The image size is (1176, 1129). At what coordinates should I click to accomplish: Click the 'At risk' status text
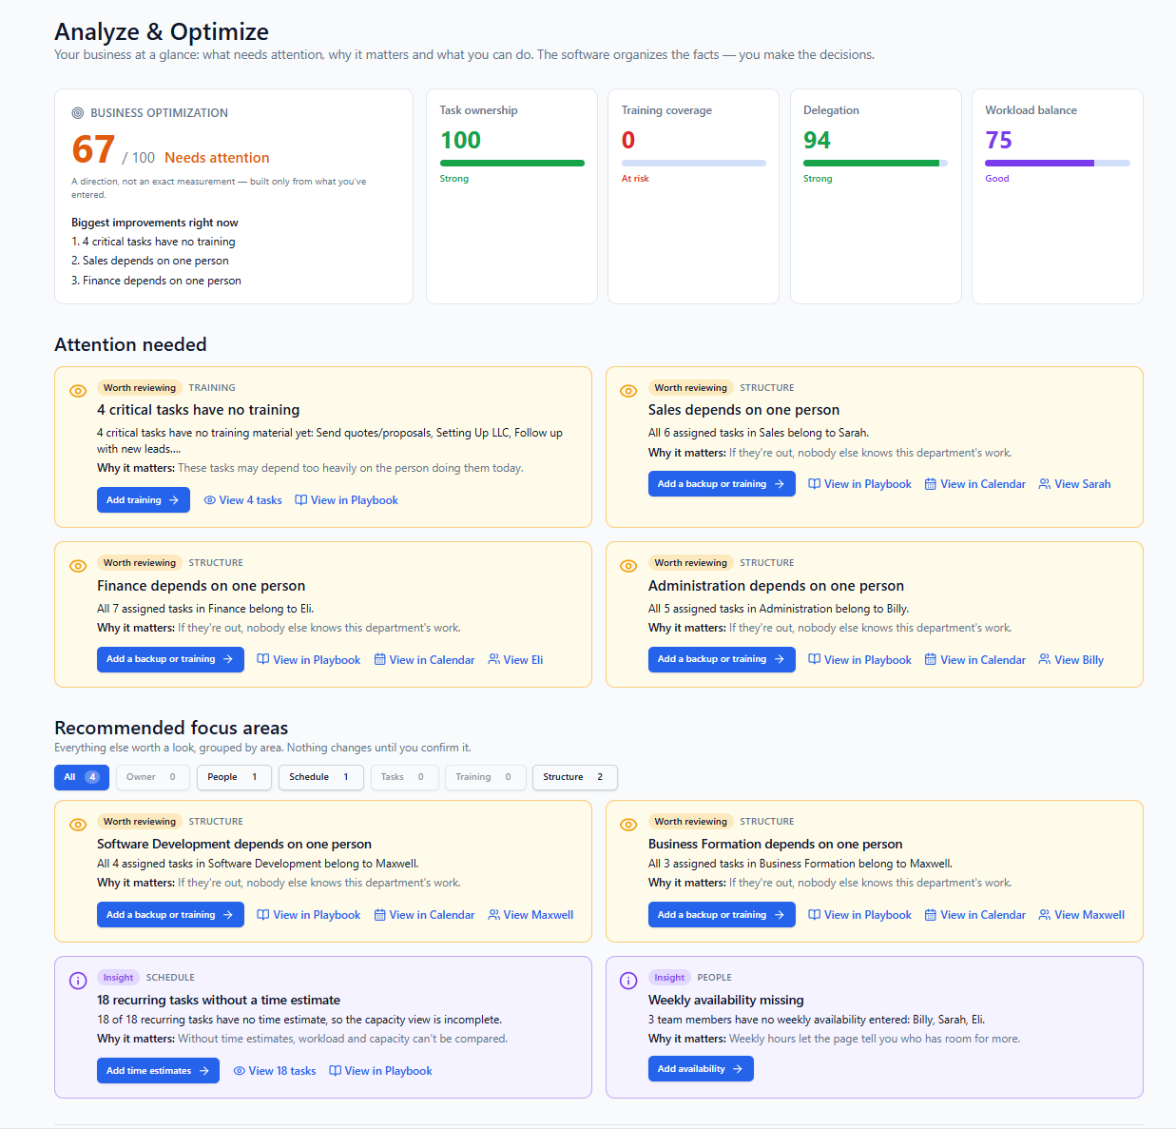coord(635,179)
